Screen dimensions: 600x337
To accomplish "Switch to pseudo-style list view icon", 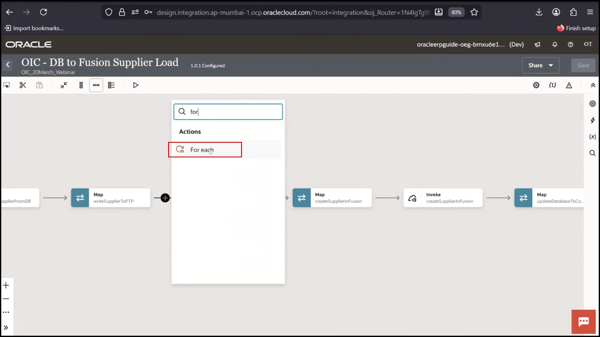I will click(x=111, y=85).
